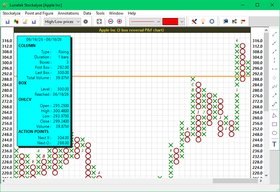The image size is (280, 192).
Task: Open the line style dropdown
Action: pos(145,22)
